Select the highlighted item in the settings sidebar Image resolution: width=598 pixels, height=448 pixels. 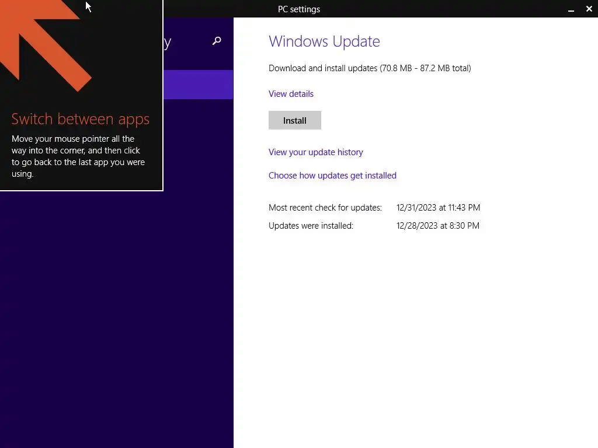tap(199, 85)
